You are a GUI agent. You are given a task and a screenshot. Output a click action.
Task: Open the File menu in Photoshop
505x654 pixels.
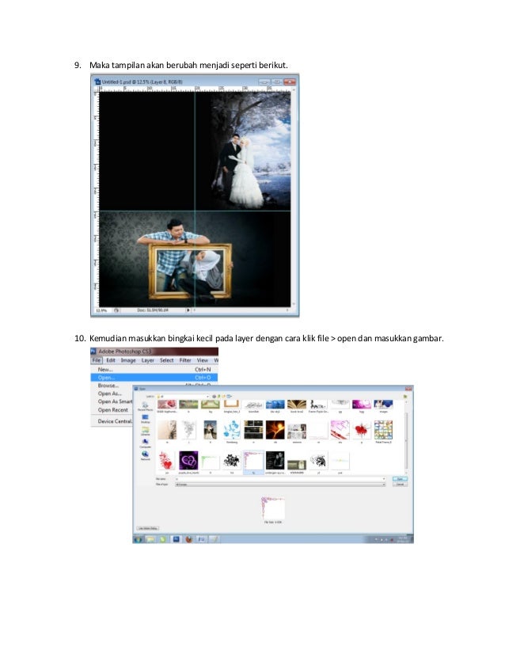pos(97,360)
